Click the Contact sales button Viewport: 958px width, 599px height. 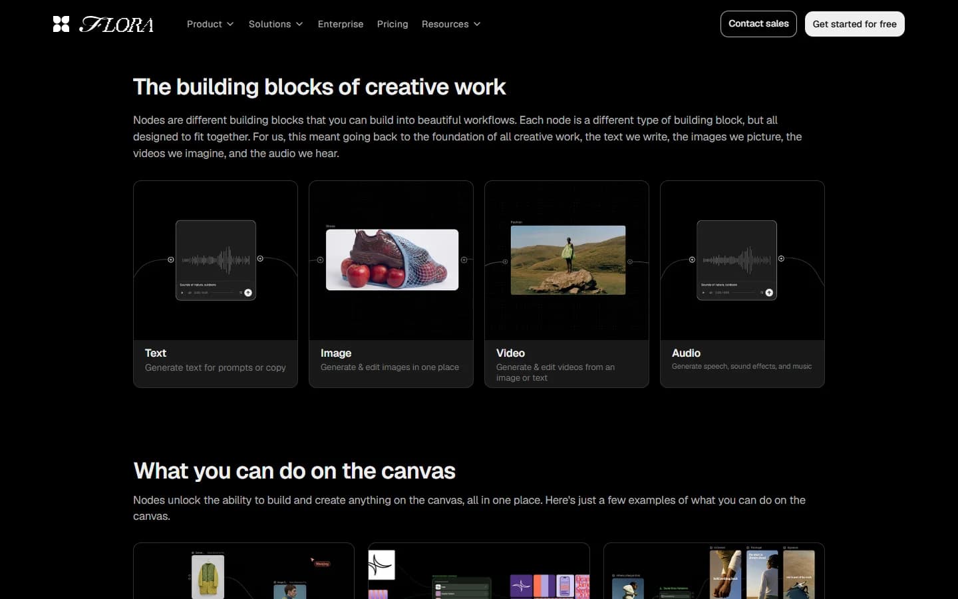point(758,24)
